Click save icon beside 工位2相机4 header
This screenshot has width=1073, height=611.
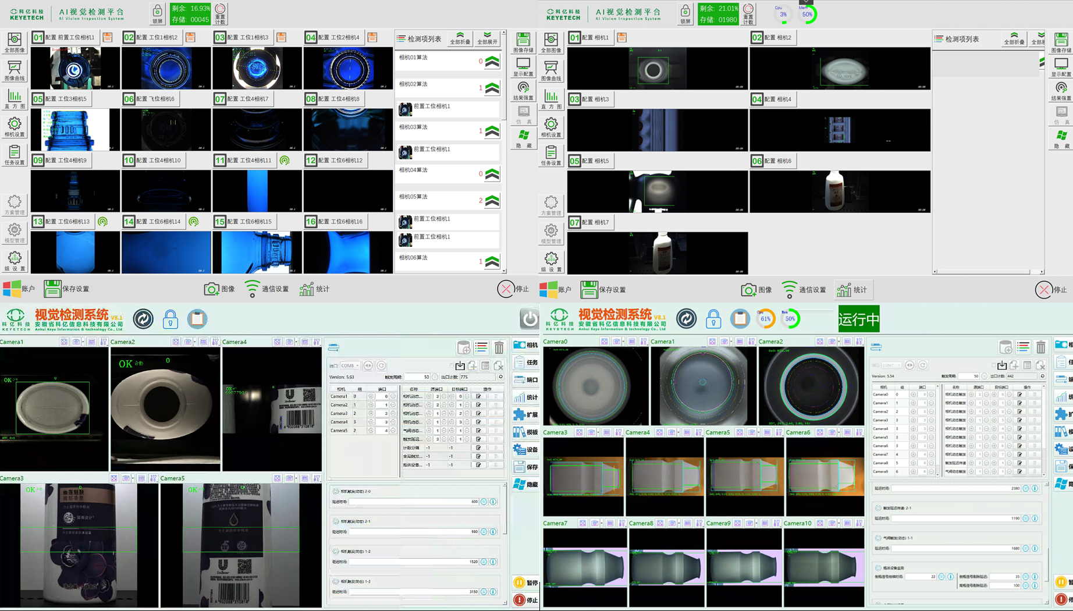(372, 37)
